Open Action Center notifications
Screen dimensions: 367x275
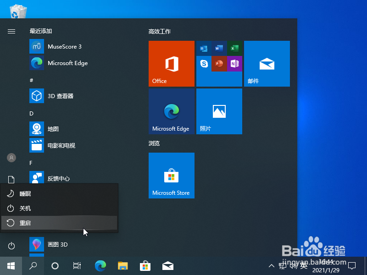pos(351,265)
